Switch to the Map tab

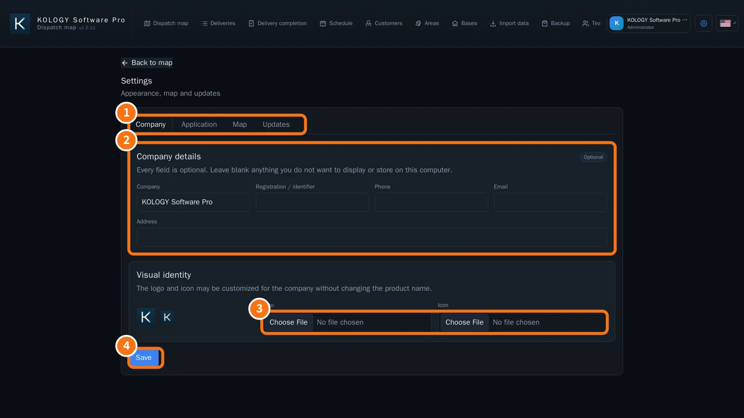pyautogui.click(x=239, y=124)
